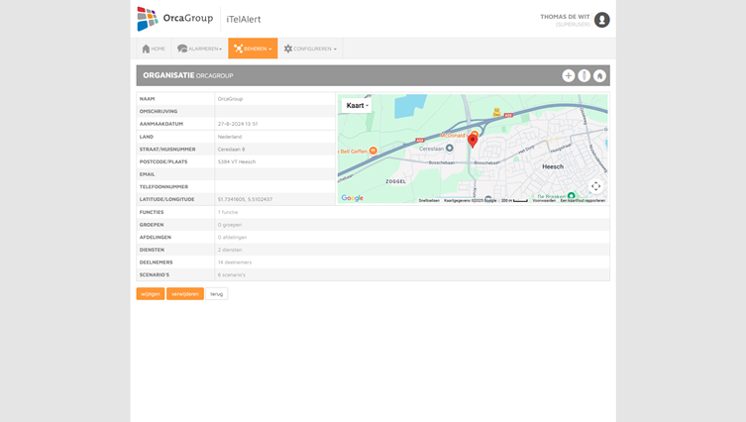This screenshot has width=746, height=422.
Task: Click the '2 diensten' value
Action: pos(230,250)
